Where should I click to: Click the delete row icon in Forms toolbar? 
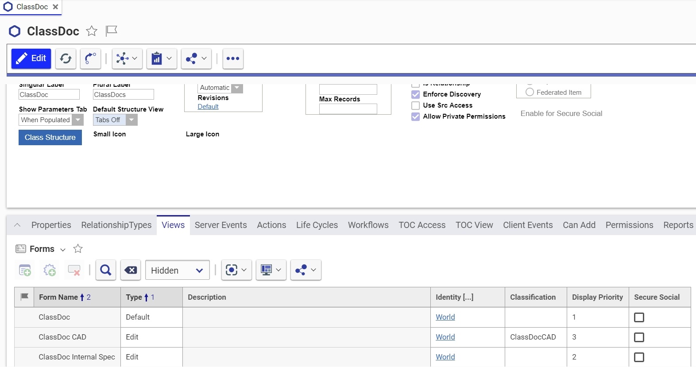pos(74,270)
